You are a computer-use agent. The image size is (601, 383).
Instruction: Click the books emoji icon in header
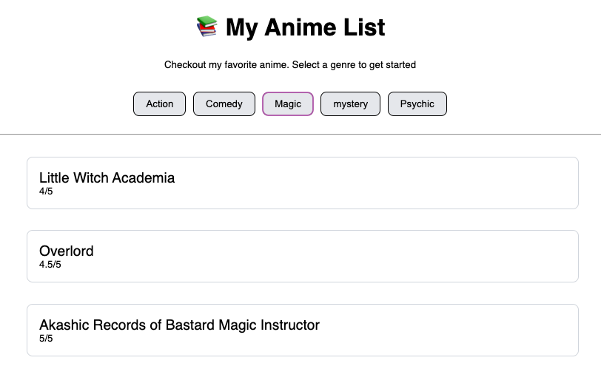207,27
